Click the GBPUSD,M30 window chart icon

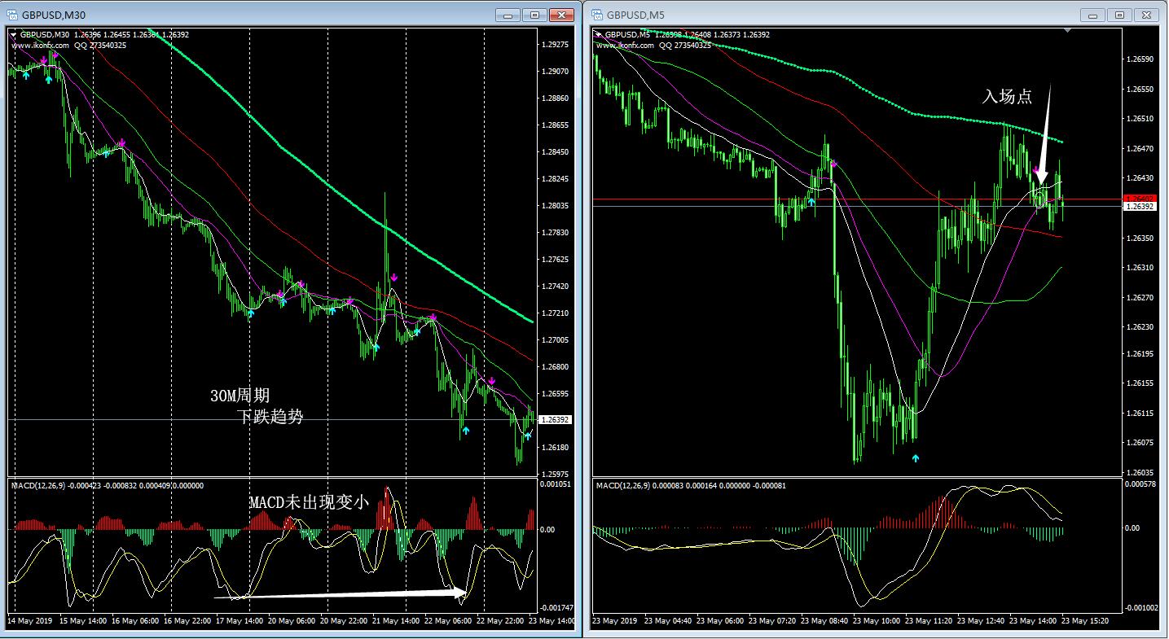click(12, 15)
